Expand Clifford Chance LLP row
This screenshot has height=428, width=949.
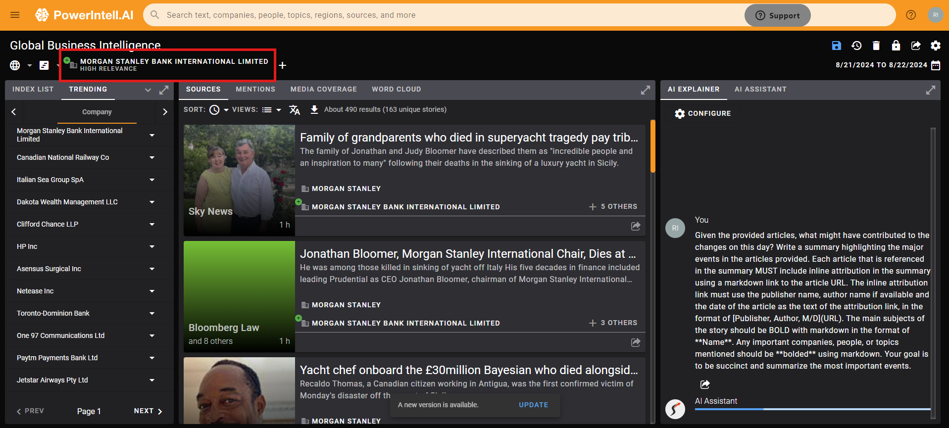[152, 224]
